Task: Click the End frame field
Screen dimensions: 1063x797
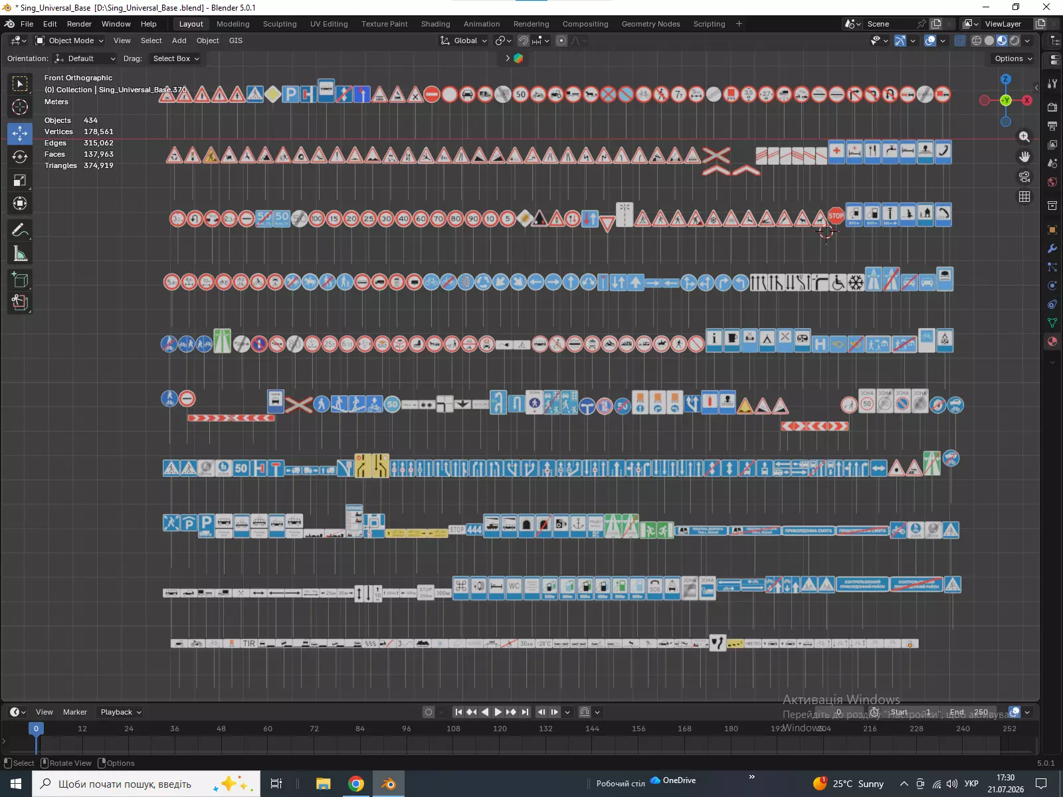Action: tap(969, 712)
